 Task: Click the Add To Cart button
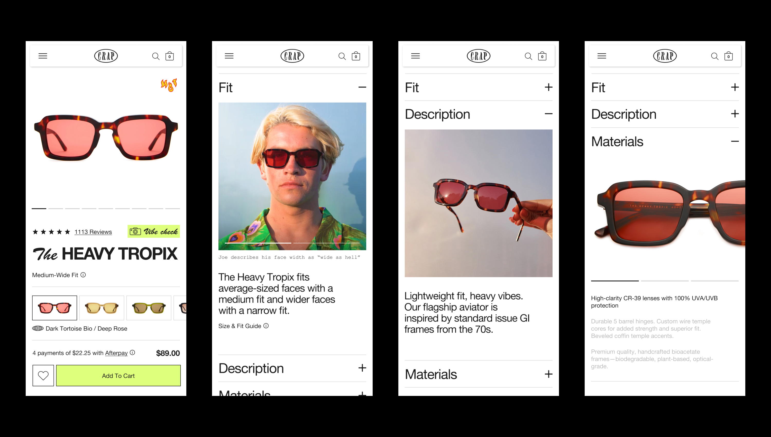[x=118, y=375]
